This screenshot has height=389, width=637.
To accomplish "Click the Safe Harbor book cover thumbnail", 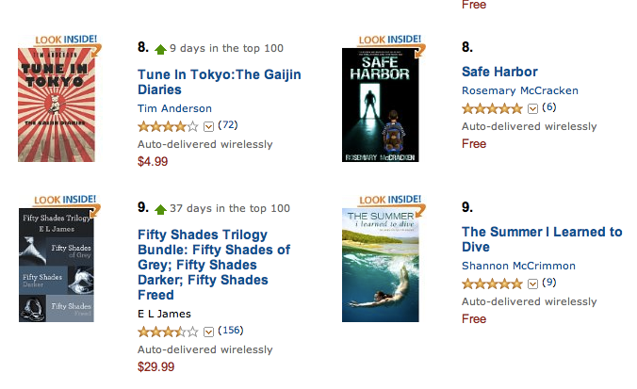I will pos(380,105).
